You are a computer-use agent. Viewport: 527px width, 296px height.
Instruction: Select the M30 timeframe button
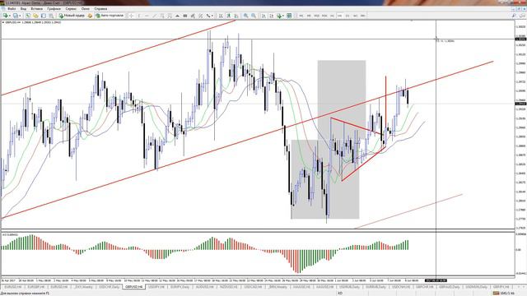(324, 16)
